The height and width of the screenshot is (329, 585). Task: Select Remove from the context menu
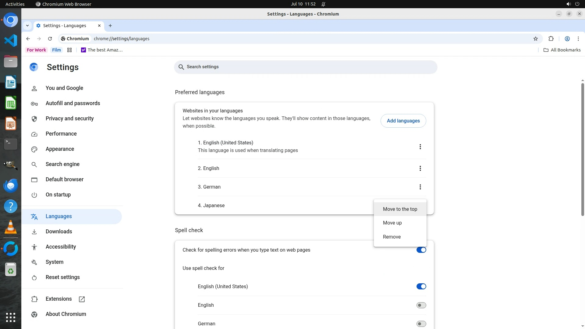click(x=392, y=237)
